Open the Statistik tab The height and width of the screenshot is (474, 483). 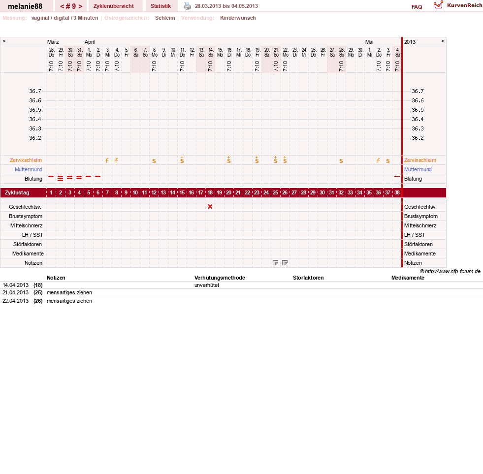click(161, 6)
